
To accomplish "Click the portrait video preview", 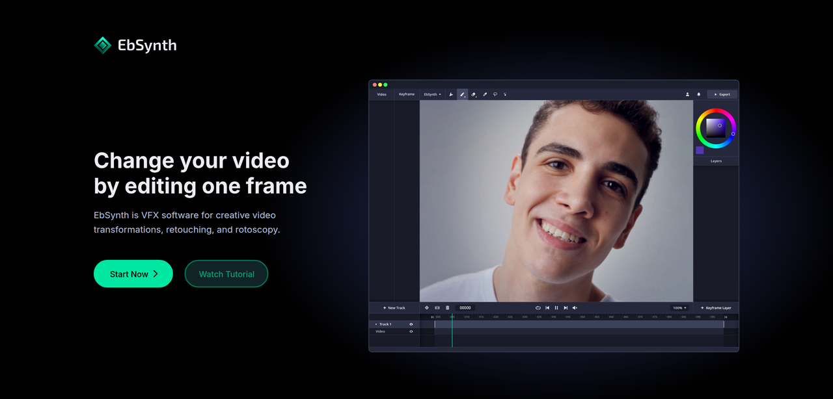I will [x=556, y=201].
